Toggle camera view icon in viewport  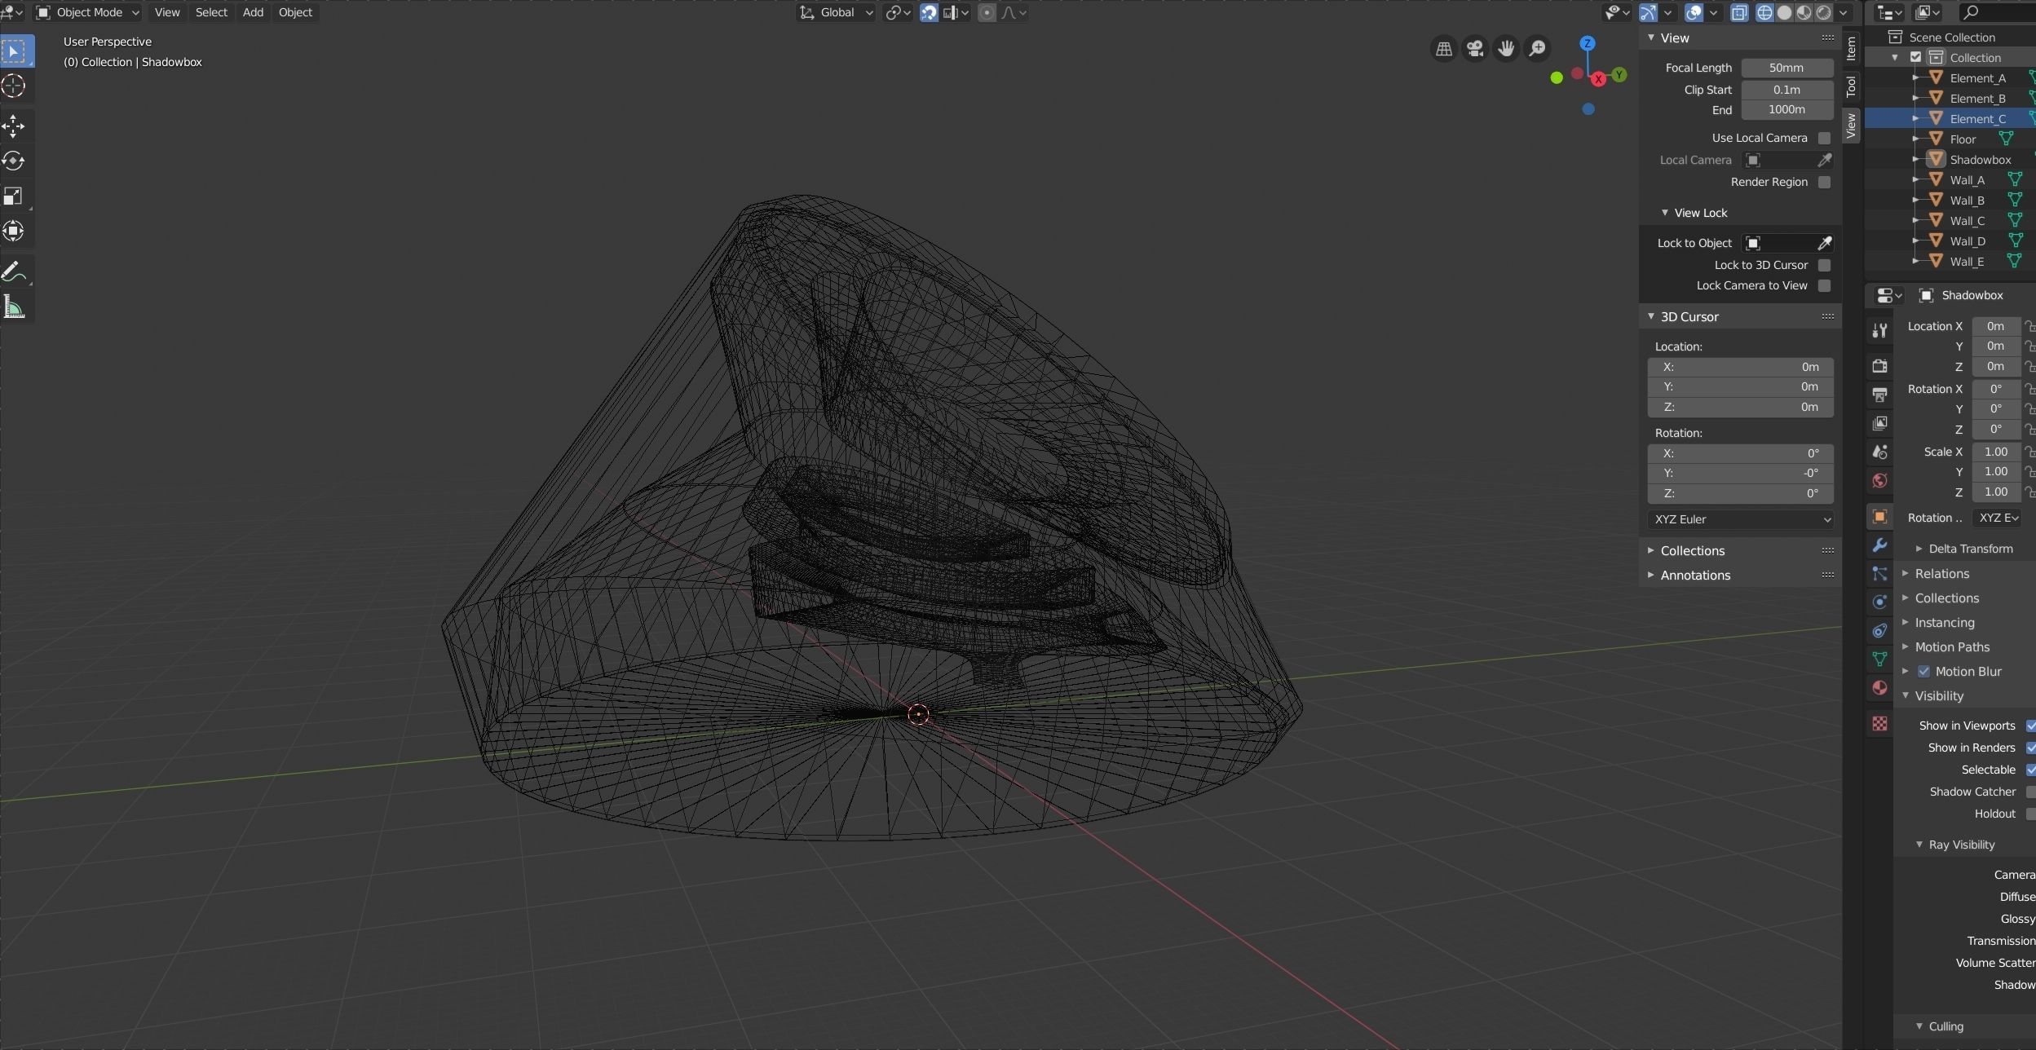[x=1475, y=49]
